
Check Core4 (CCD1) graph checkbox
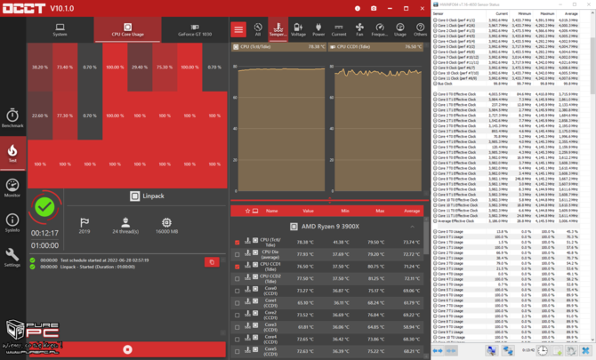pyautogui.click(x=238, y=340)
